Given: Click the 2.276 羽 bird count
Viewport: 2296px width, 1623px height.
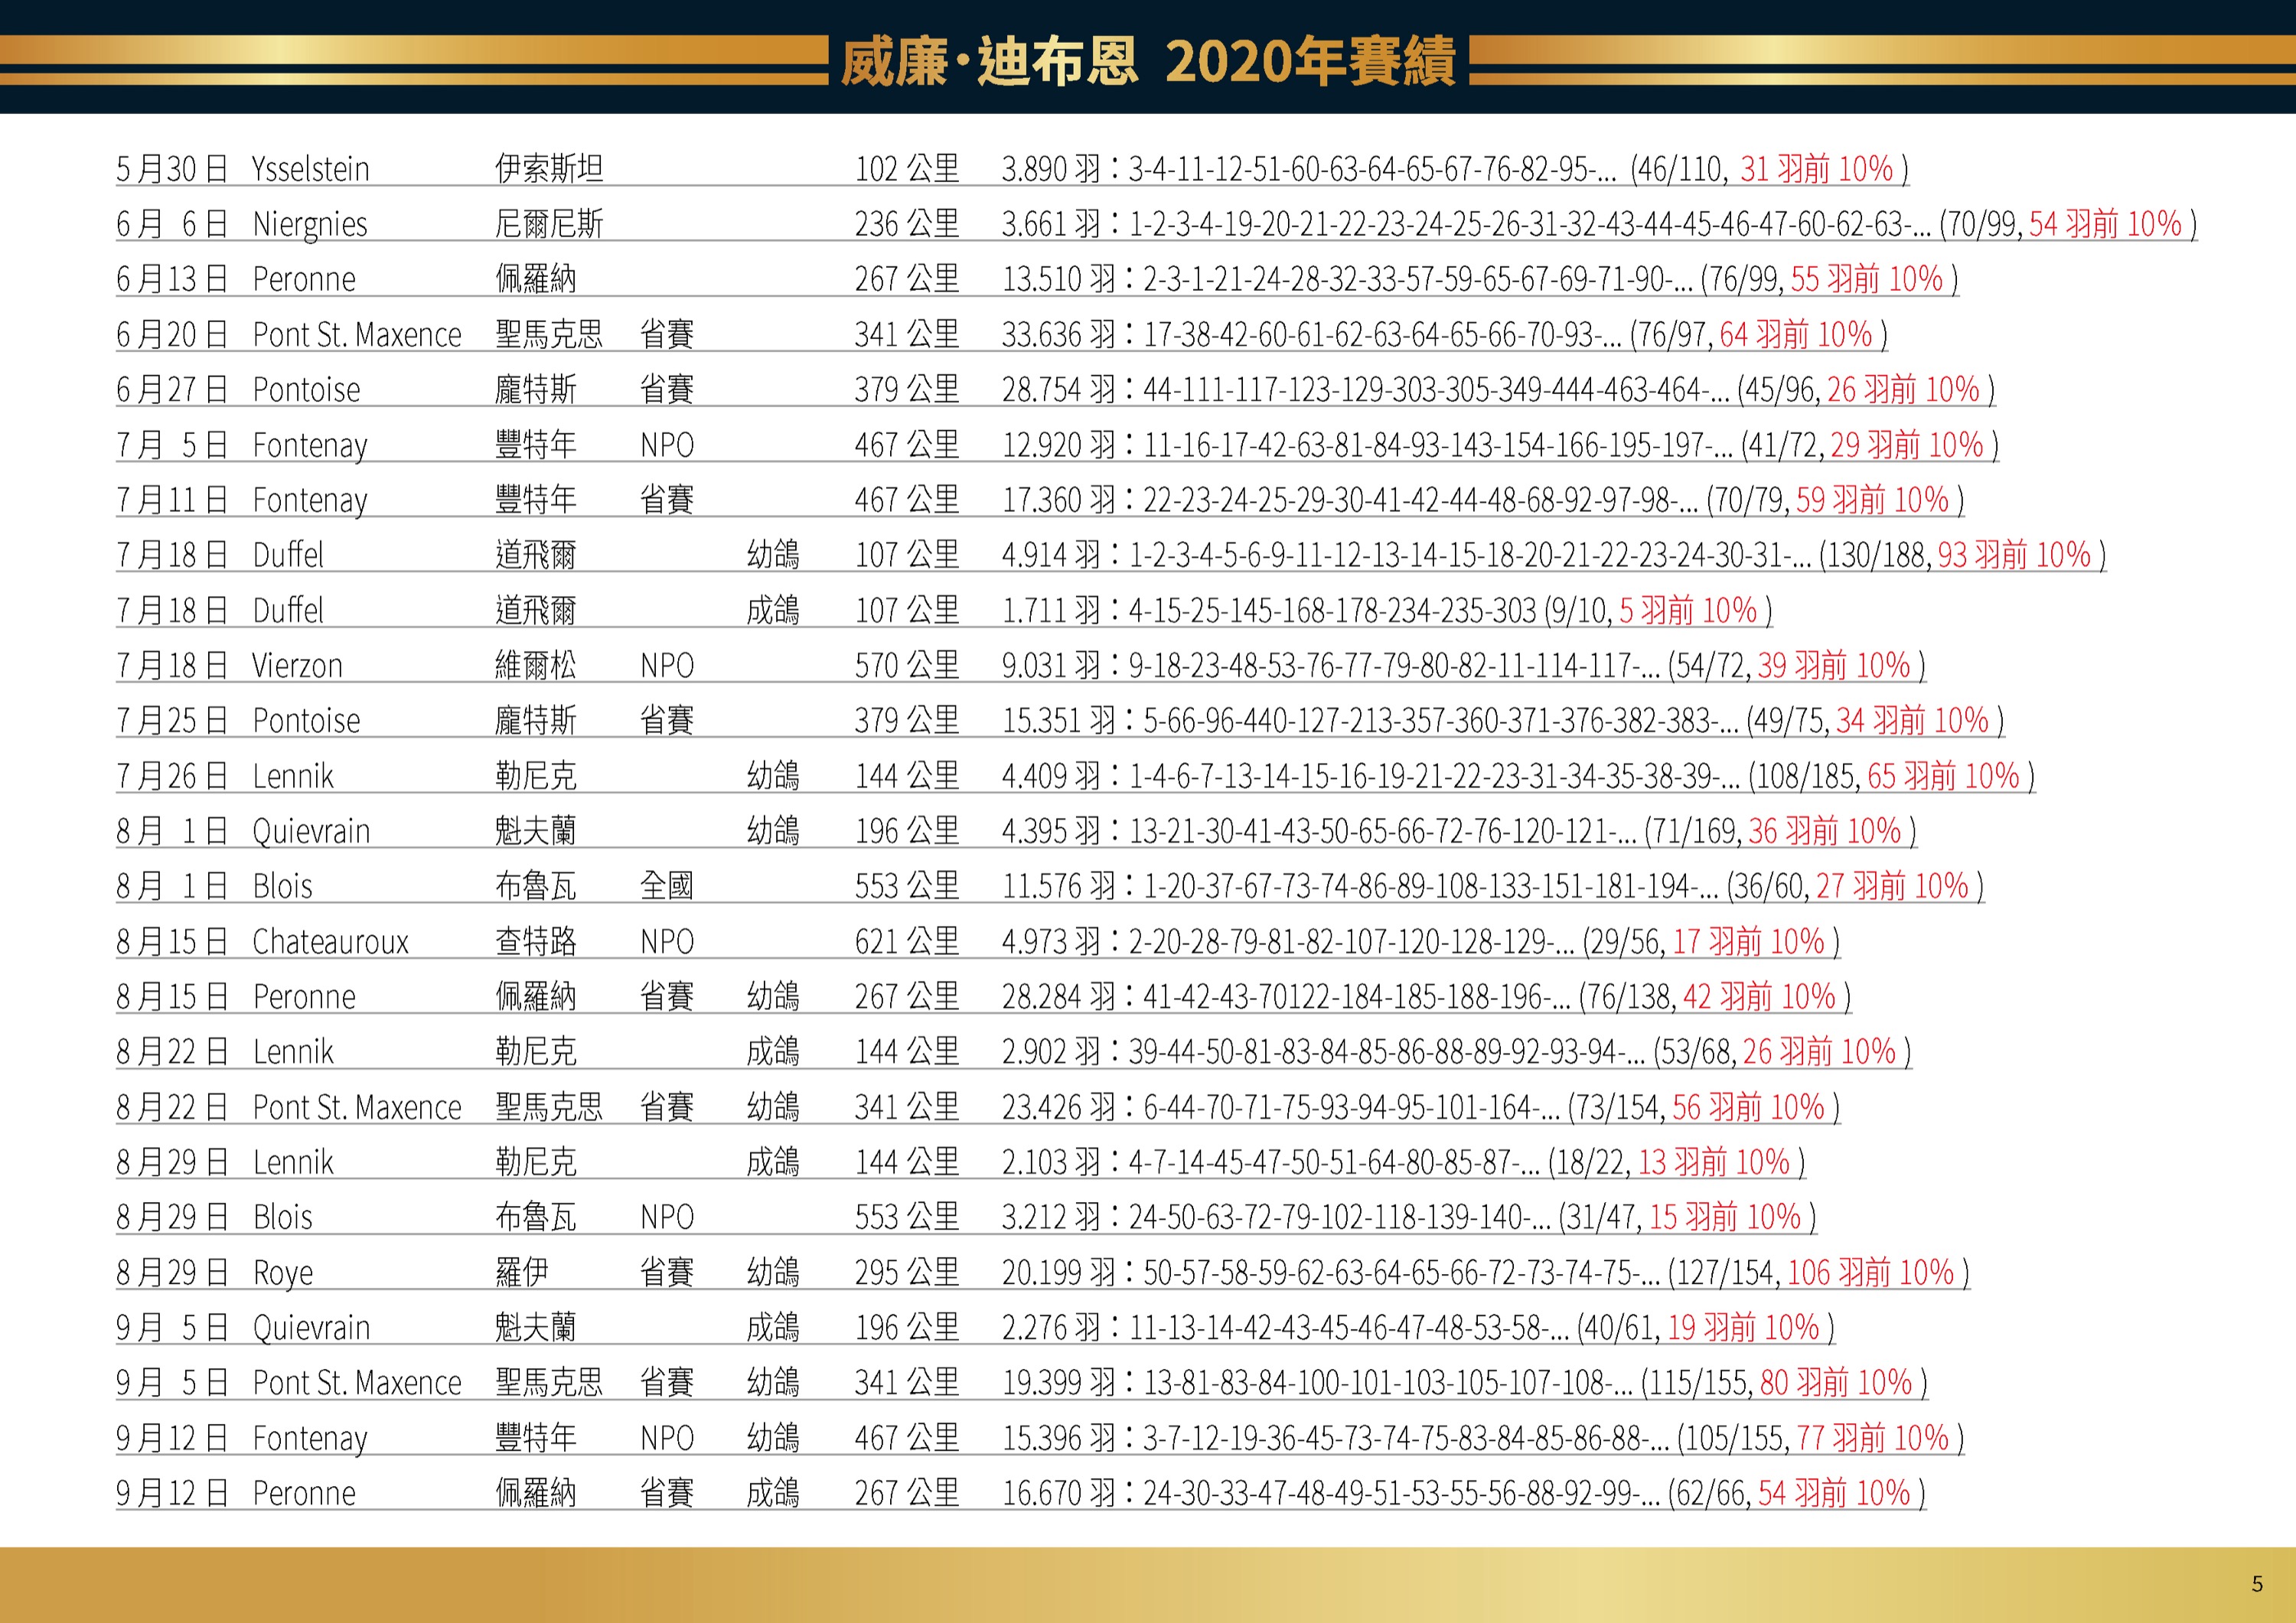Looking at the screenshot, I should [1052, 1328].
